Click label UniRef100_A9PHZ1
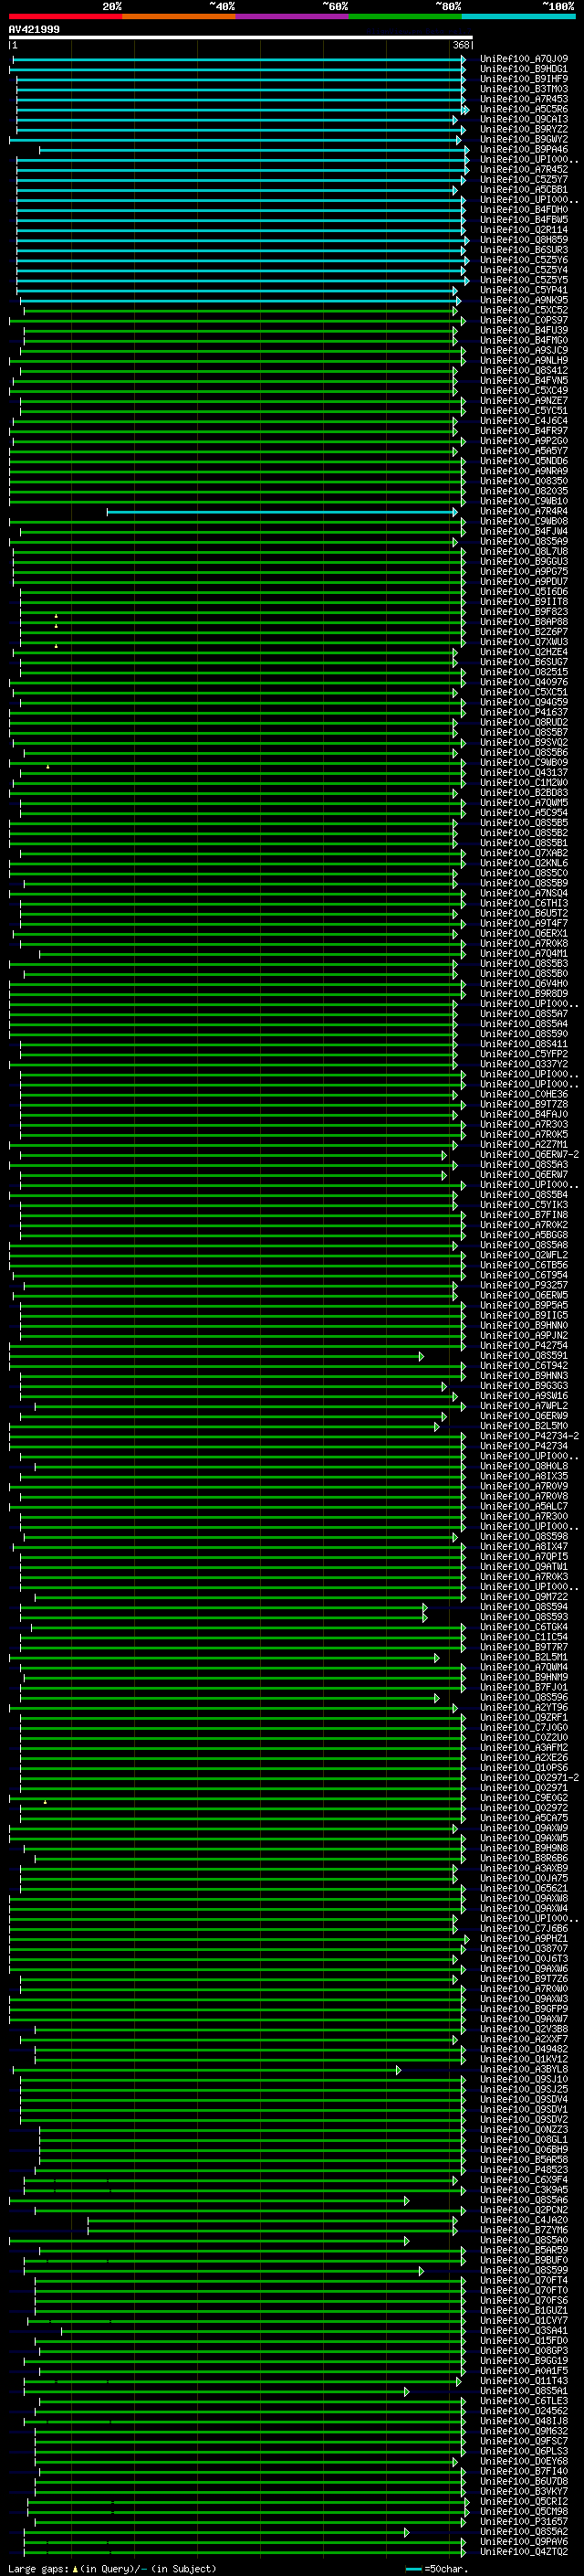Image resolution: width=584 pixels, height=2576 pixels. pyautogui.click(x=523, y=1939)
